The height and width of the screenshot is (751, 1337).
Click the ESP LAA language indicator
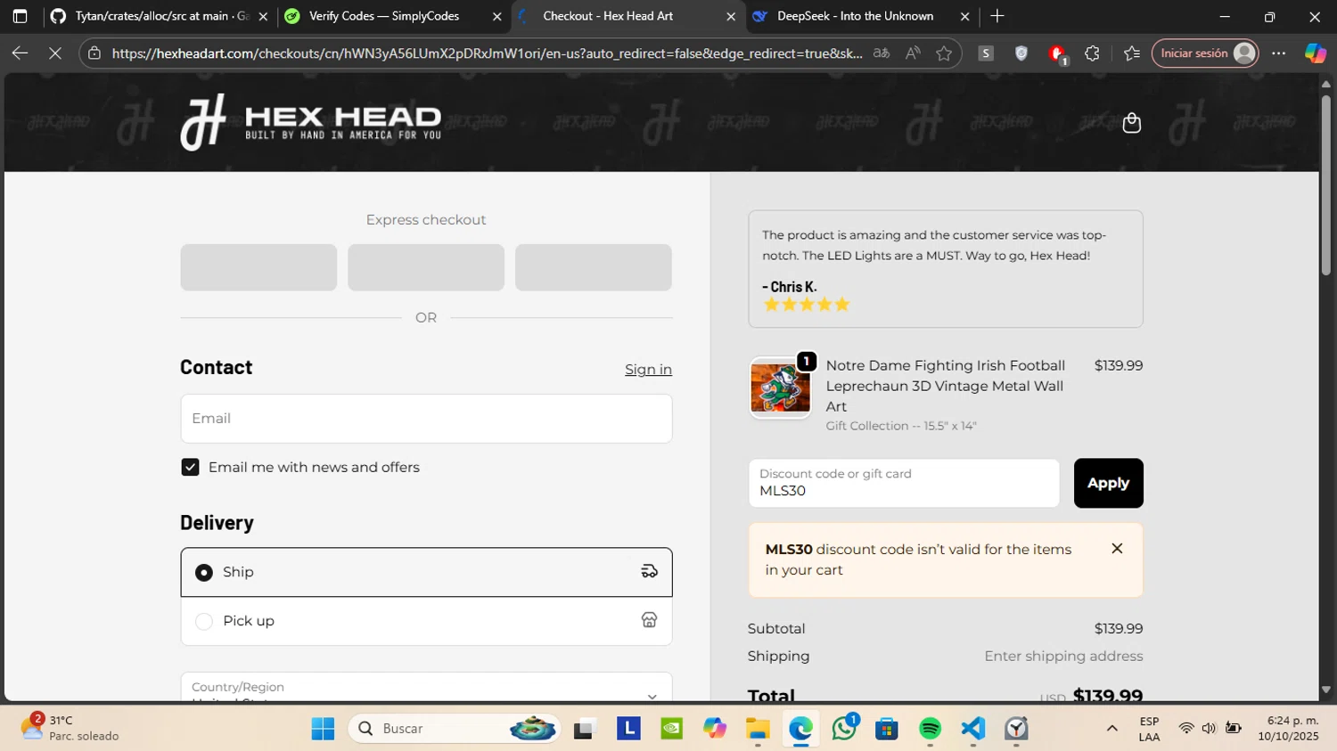(x=1149, y=729)
